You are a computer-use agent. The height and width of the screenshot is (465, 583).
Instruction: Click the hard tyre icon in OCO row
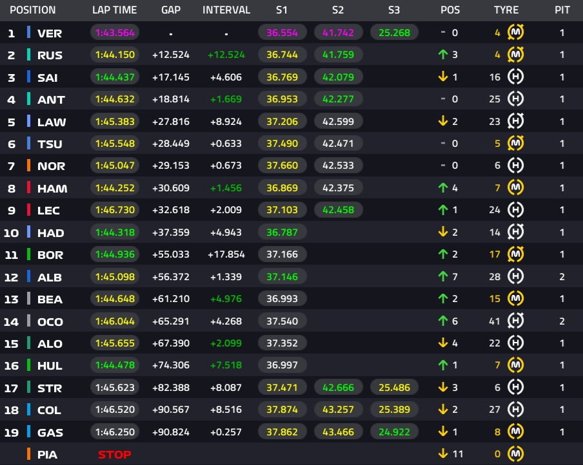[x=516, y=321]
